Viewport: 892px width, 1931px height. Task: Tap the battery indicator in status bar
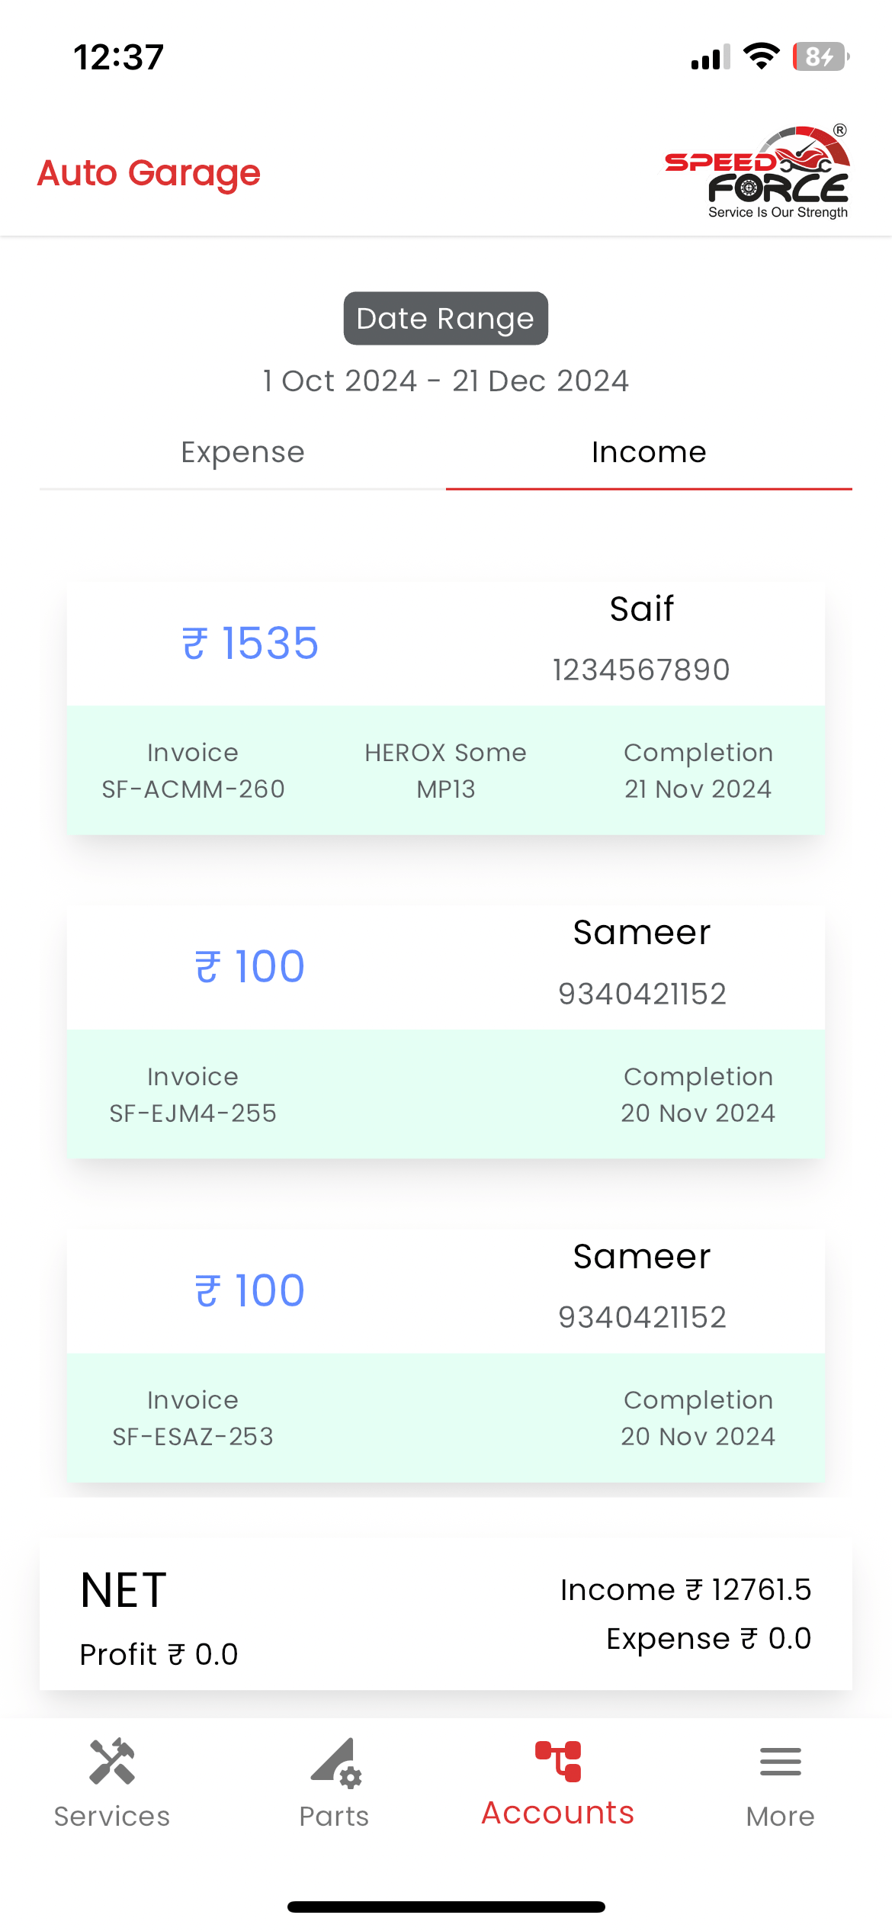[x=820, y=56]
